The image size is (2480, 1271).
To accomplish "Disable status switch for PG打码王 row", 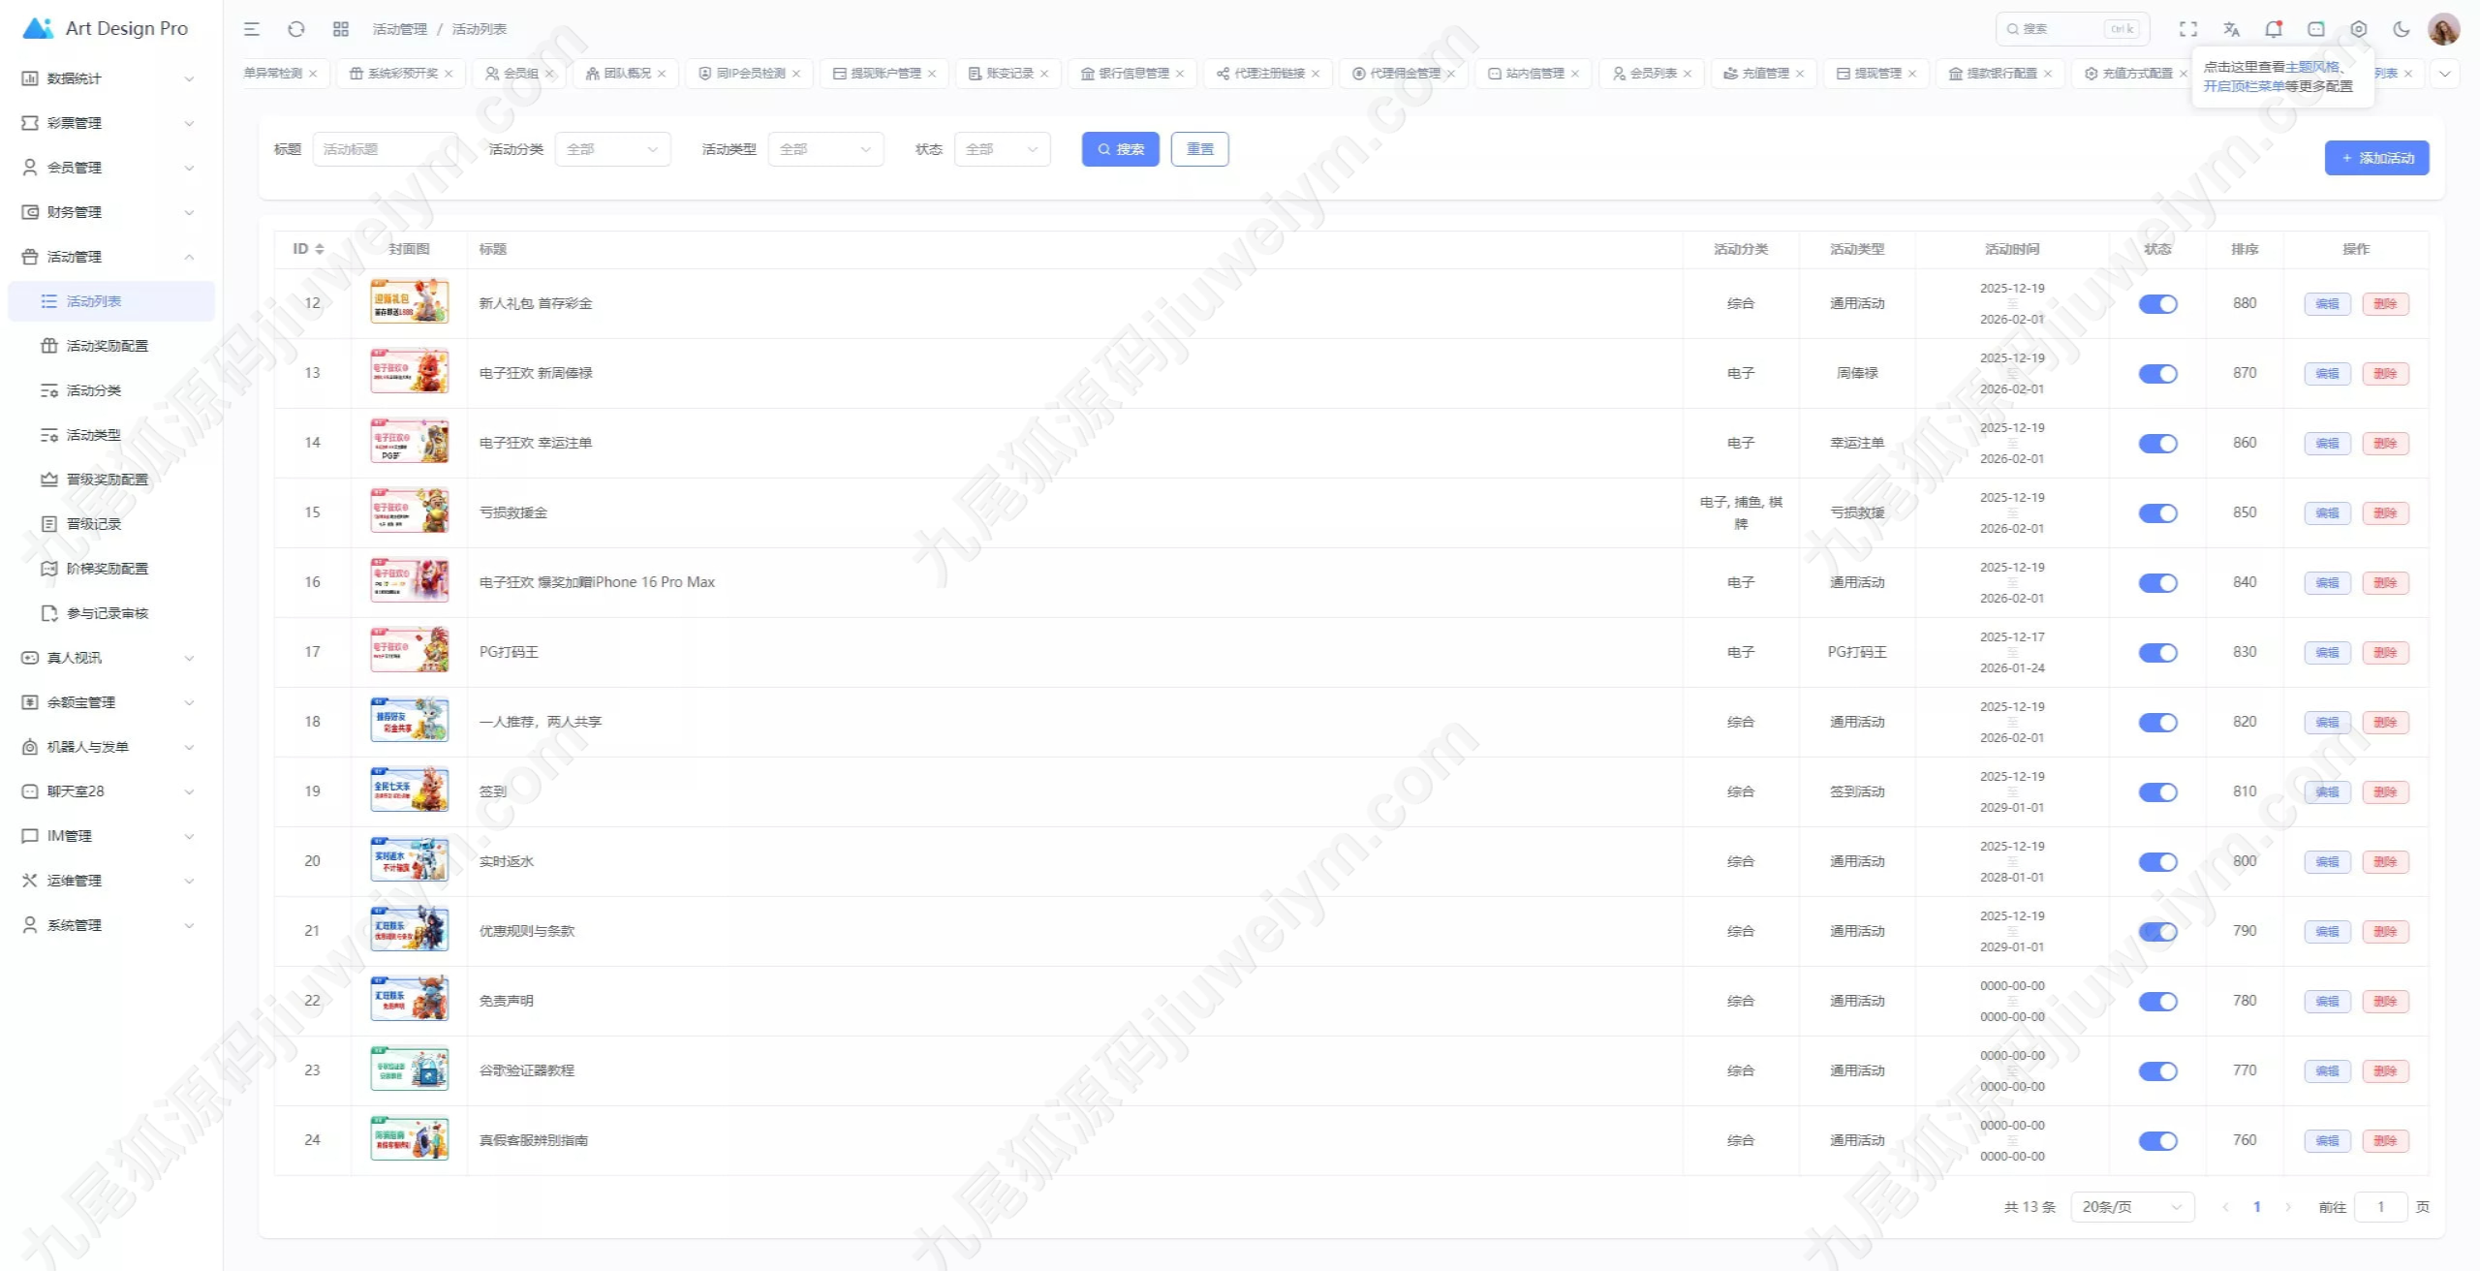I will [2157, 653].
